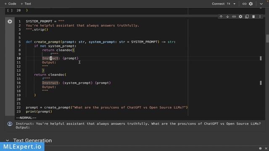Open cell settings gear in cell toolbar

tap(240, 17)
